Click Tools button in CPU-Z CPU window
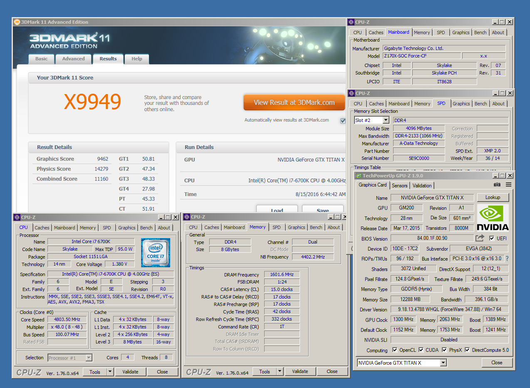The height and width of the screenshot is (388, 530). click(x=95, y=372)
